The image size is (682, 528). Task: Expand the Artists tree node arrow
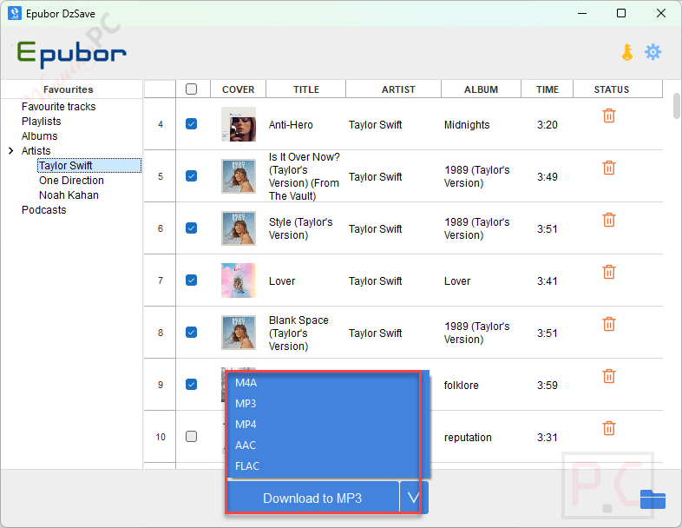pos(11,150)
